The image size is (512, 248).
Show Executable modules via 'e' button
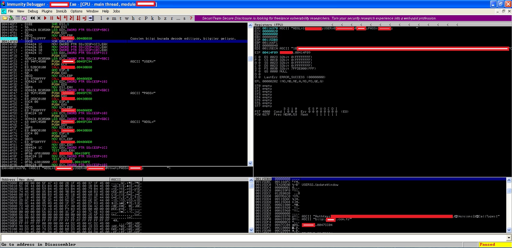coord(108,18)
